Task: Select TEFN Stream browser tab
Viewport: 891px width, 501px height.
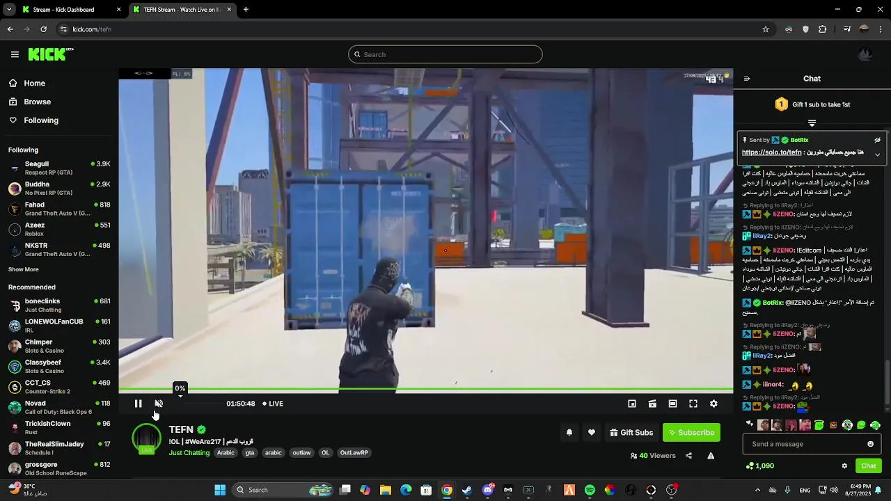Action: pos(182,10)
